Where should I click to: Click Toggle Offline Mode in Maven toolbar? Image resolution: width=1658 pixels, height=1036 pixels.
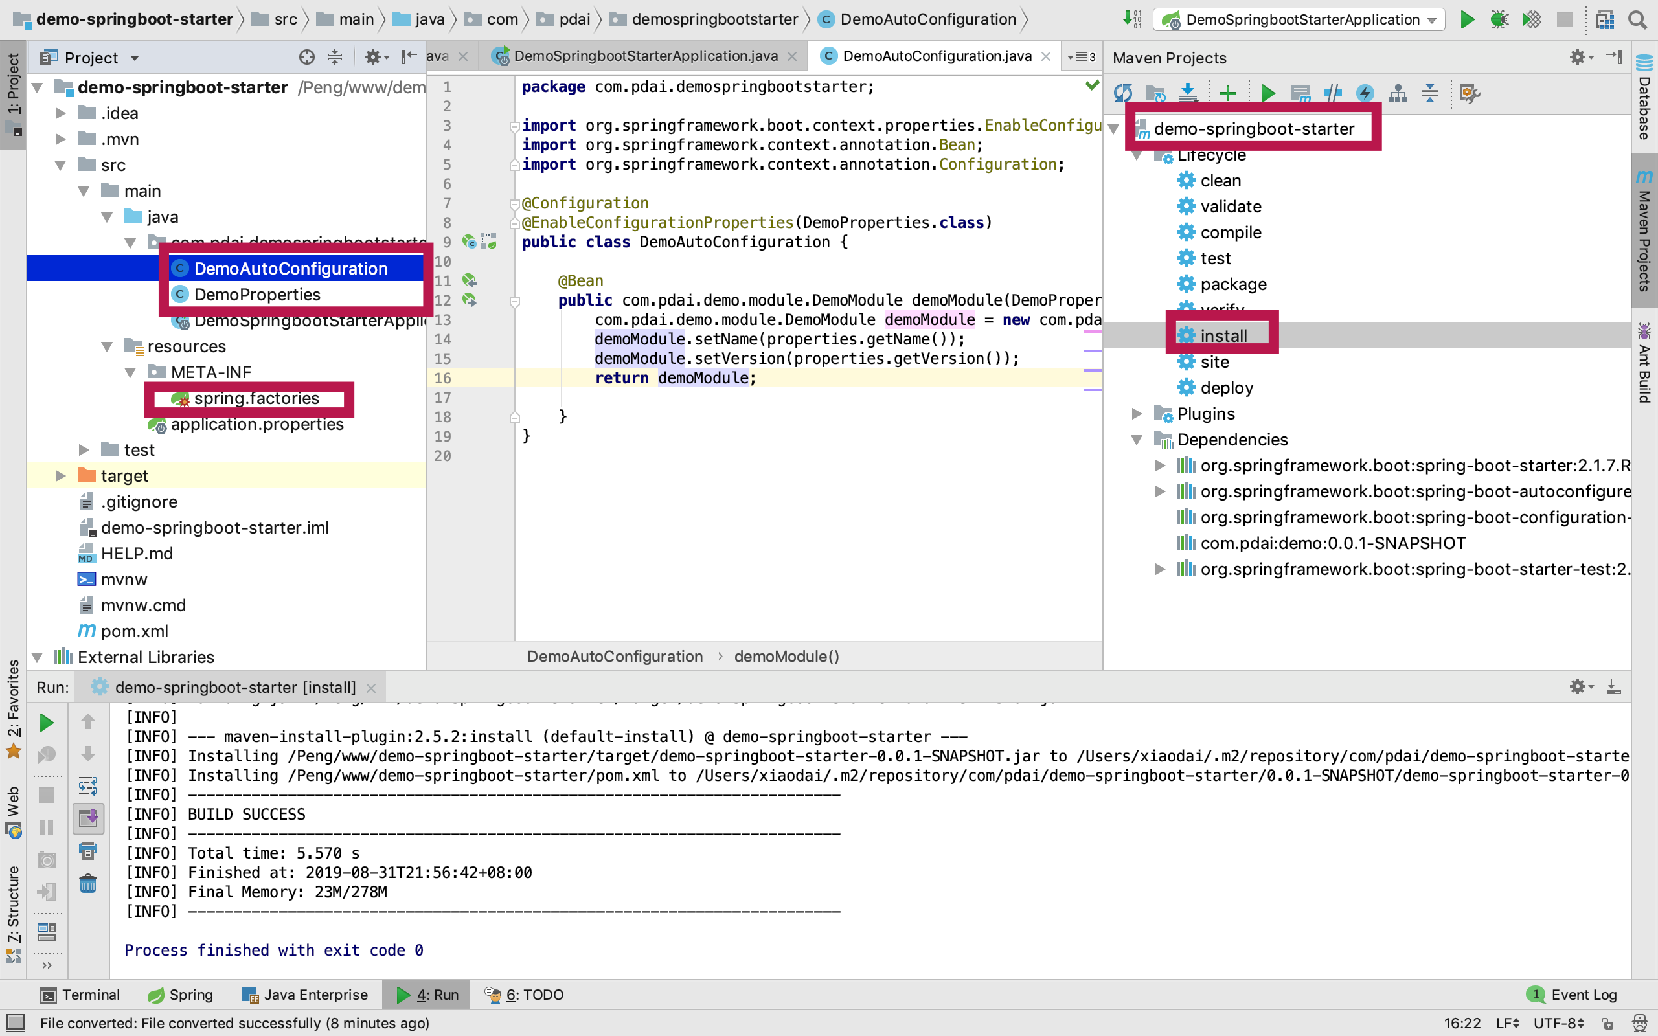click(x=1332, y=93)
